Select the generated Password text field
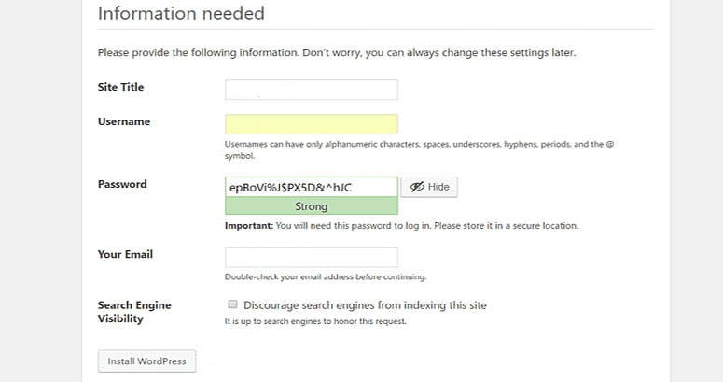The image size is (723, 382). (x=311, y=187)
